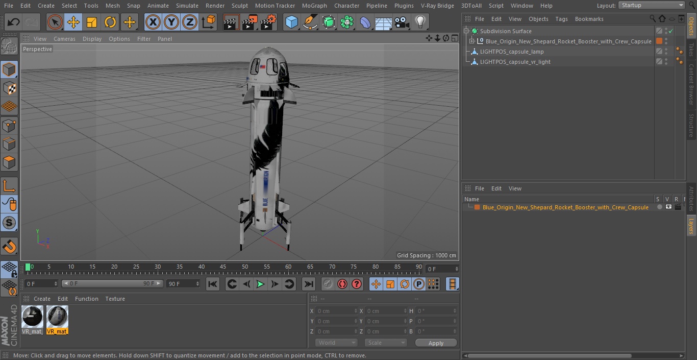Image resolution: width=697 pixels, height=360 pixels.
Task: Toggle layer View eye icon
Action: pyautogui.click(x=668, y=207)
